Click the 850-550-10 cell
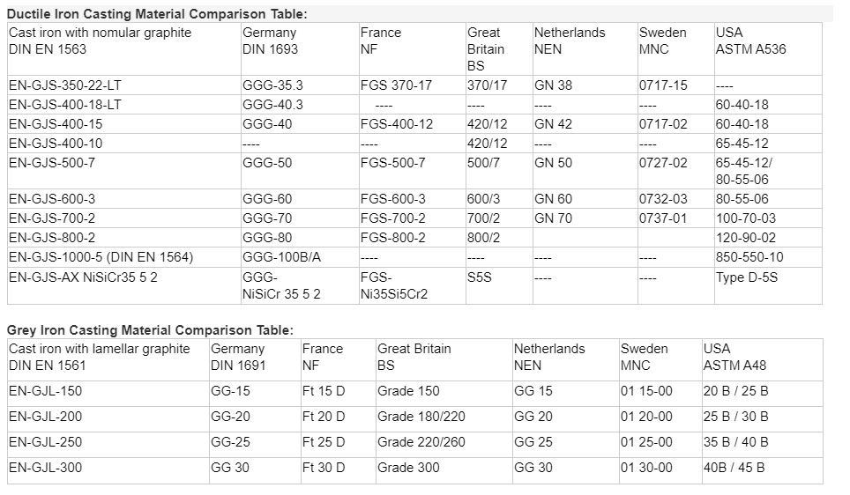This screenshot has height=495, width=850. click(749, 257)
